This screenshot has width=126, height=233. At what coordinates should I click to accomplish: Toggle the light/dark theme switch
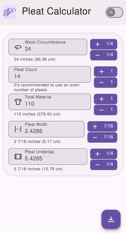[x=114, y=12]
